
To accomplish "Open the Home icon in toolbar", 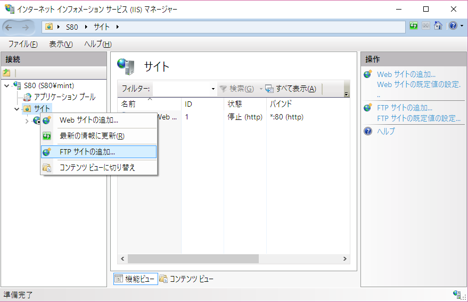I will click(438, 26).
